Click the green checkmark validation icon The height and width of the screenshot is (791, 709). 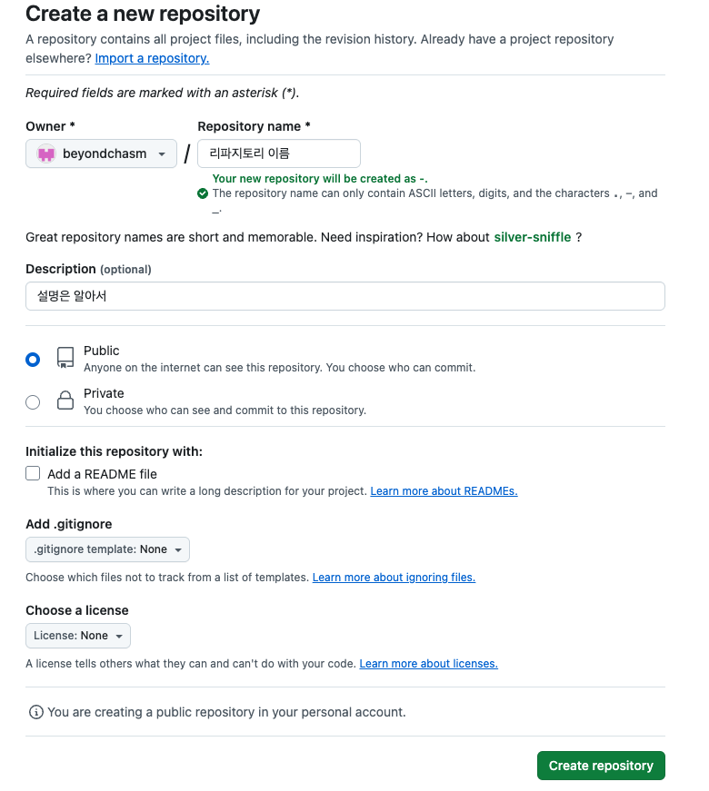pos(203,193)
